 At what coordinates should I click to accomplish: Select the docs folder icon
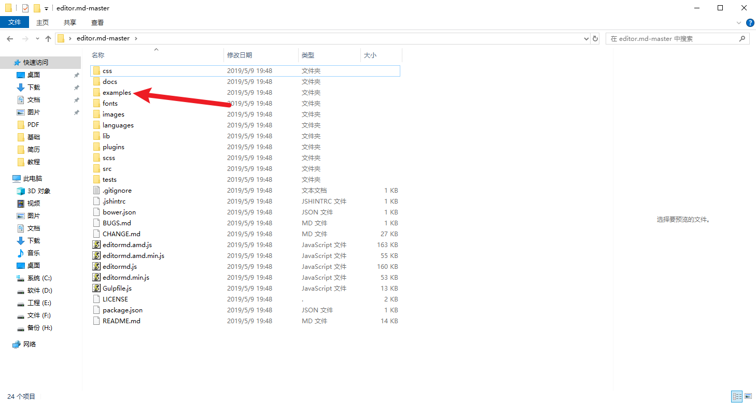(x=96, y=81)
